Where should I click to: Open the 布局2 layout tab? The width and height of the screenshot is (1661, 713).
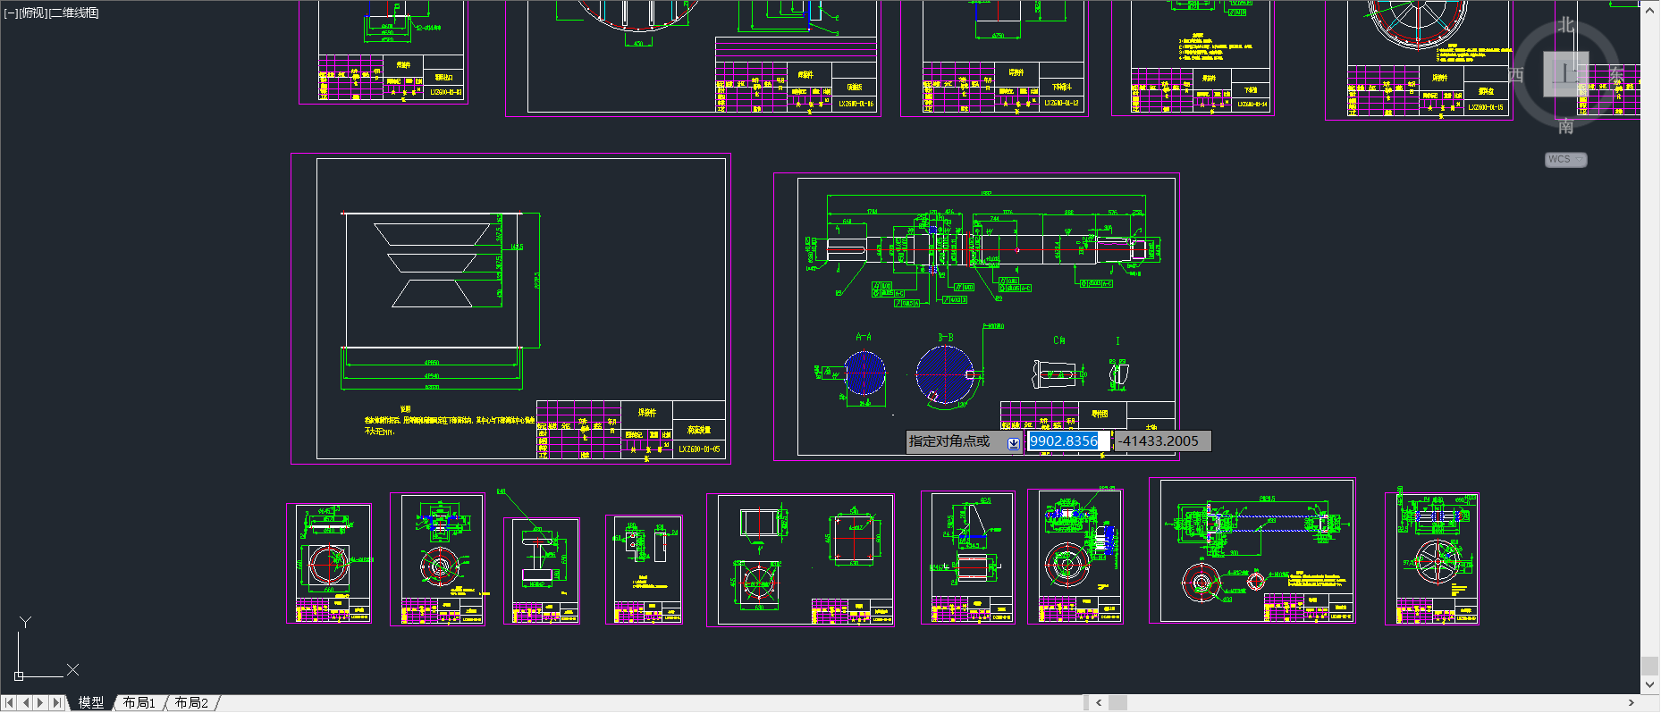191,703
